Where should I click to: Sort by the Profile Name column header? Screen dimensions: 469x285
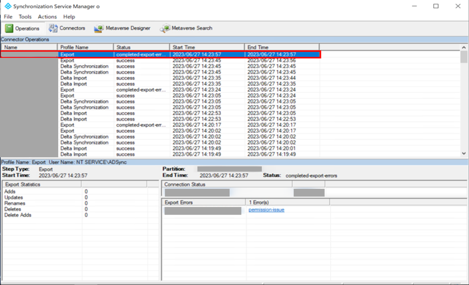pyautogui.click(x=86, y=47)
